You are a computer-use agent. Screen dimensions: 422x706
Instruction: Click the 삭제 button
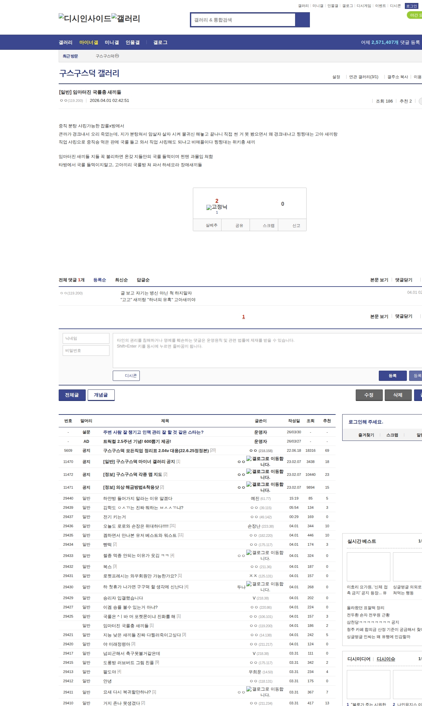pos(398,395)
